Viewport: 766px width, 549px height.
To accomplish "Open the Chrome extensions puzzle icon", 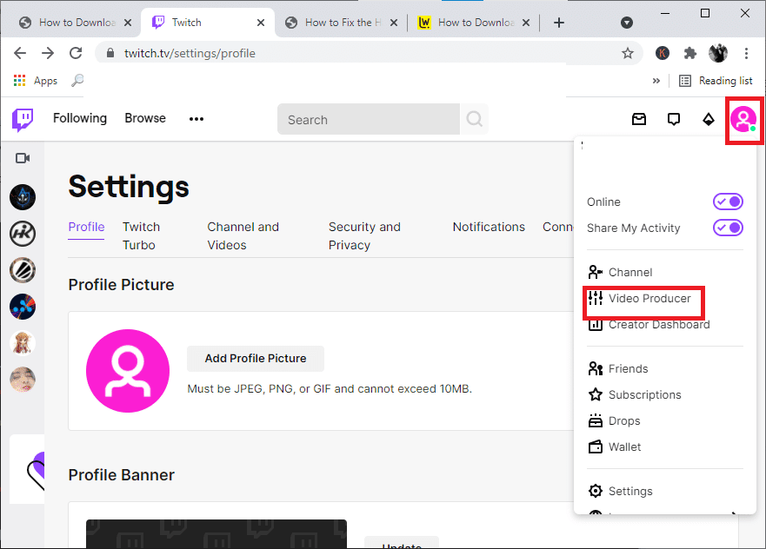I will coord(689,53).
